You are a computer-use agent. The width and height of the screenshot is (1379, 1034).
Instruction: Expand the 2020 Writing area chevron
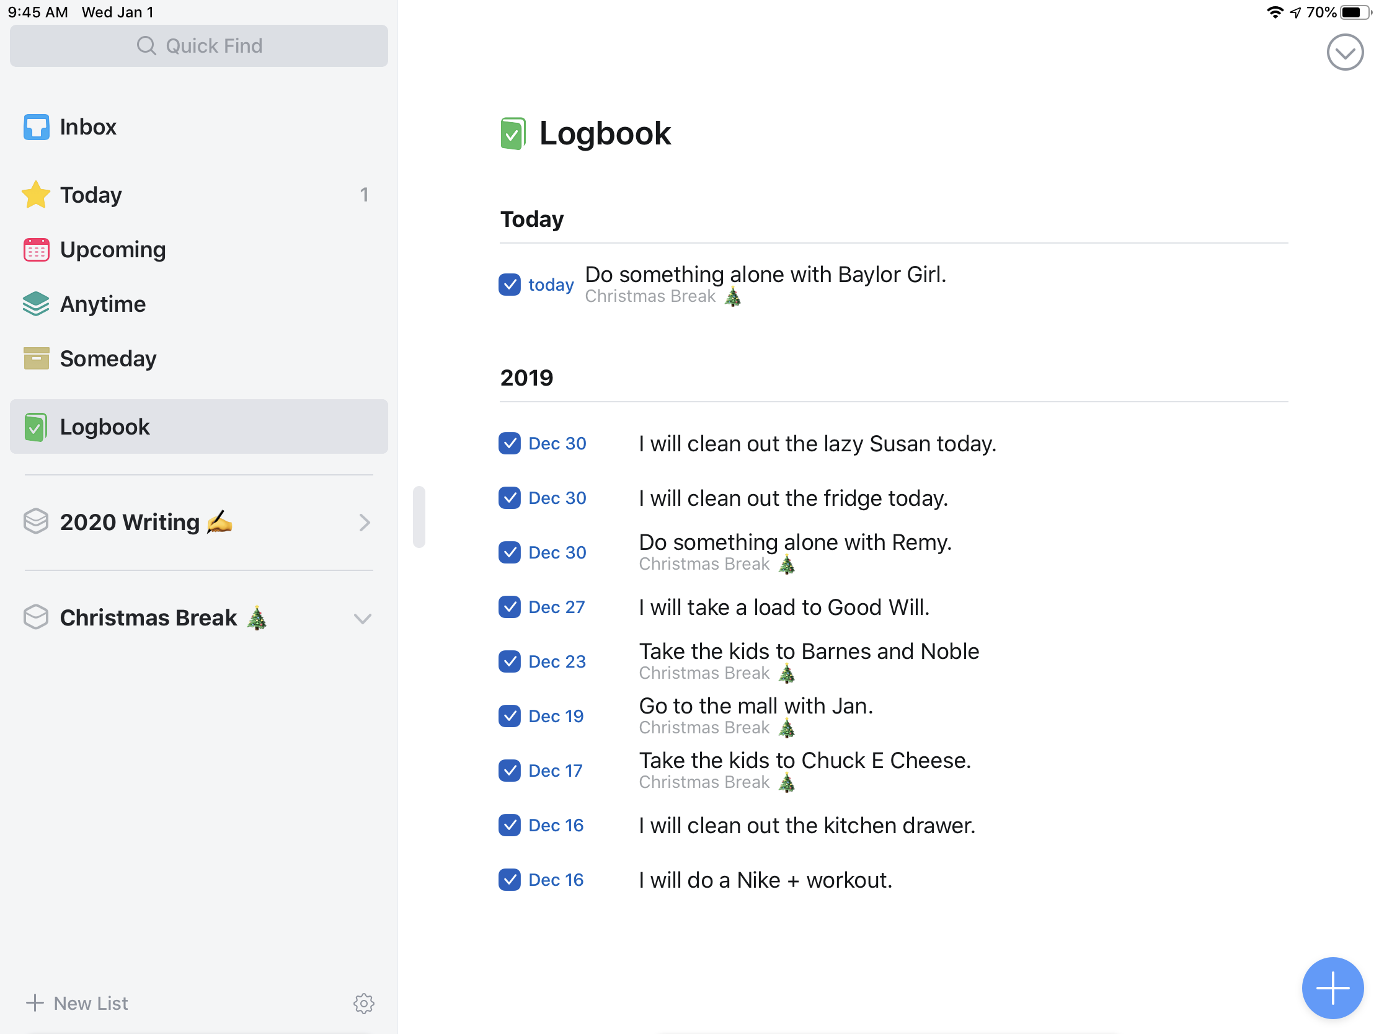pos(365,523)
